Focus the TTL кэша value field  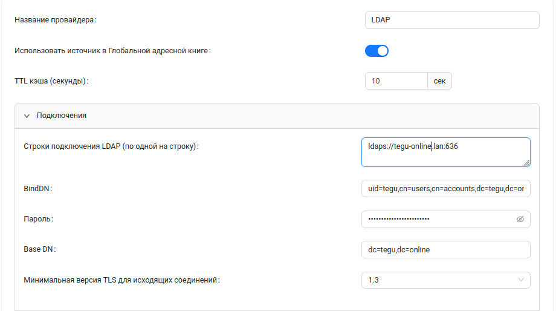click(396, 81)
